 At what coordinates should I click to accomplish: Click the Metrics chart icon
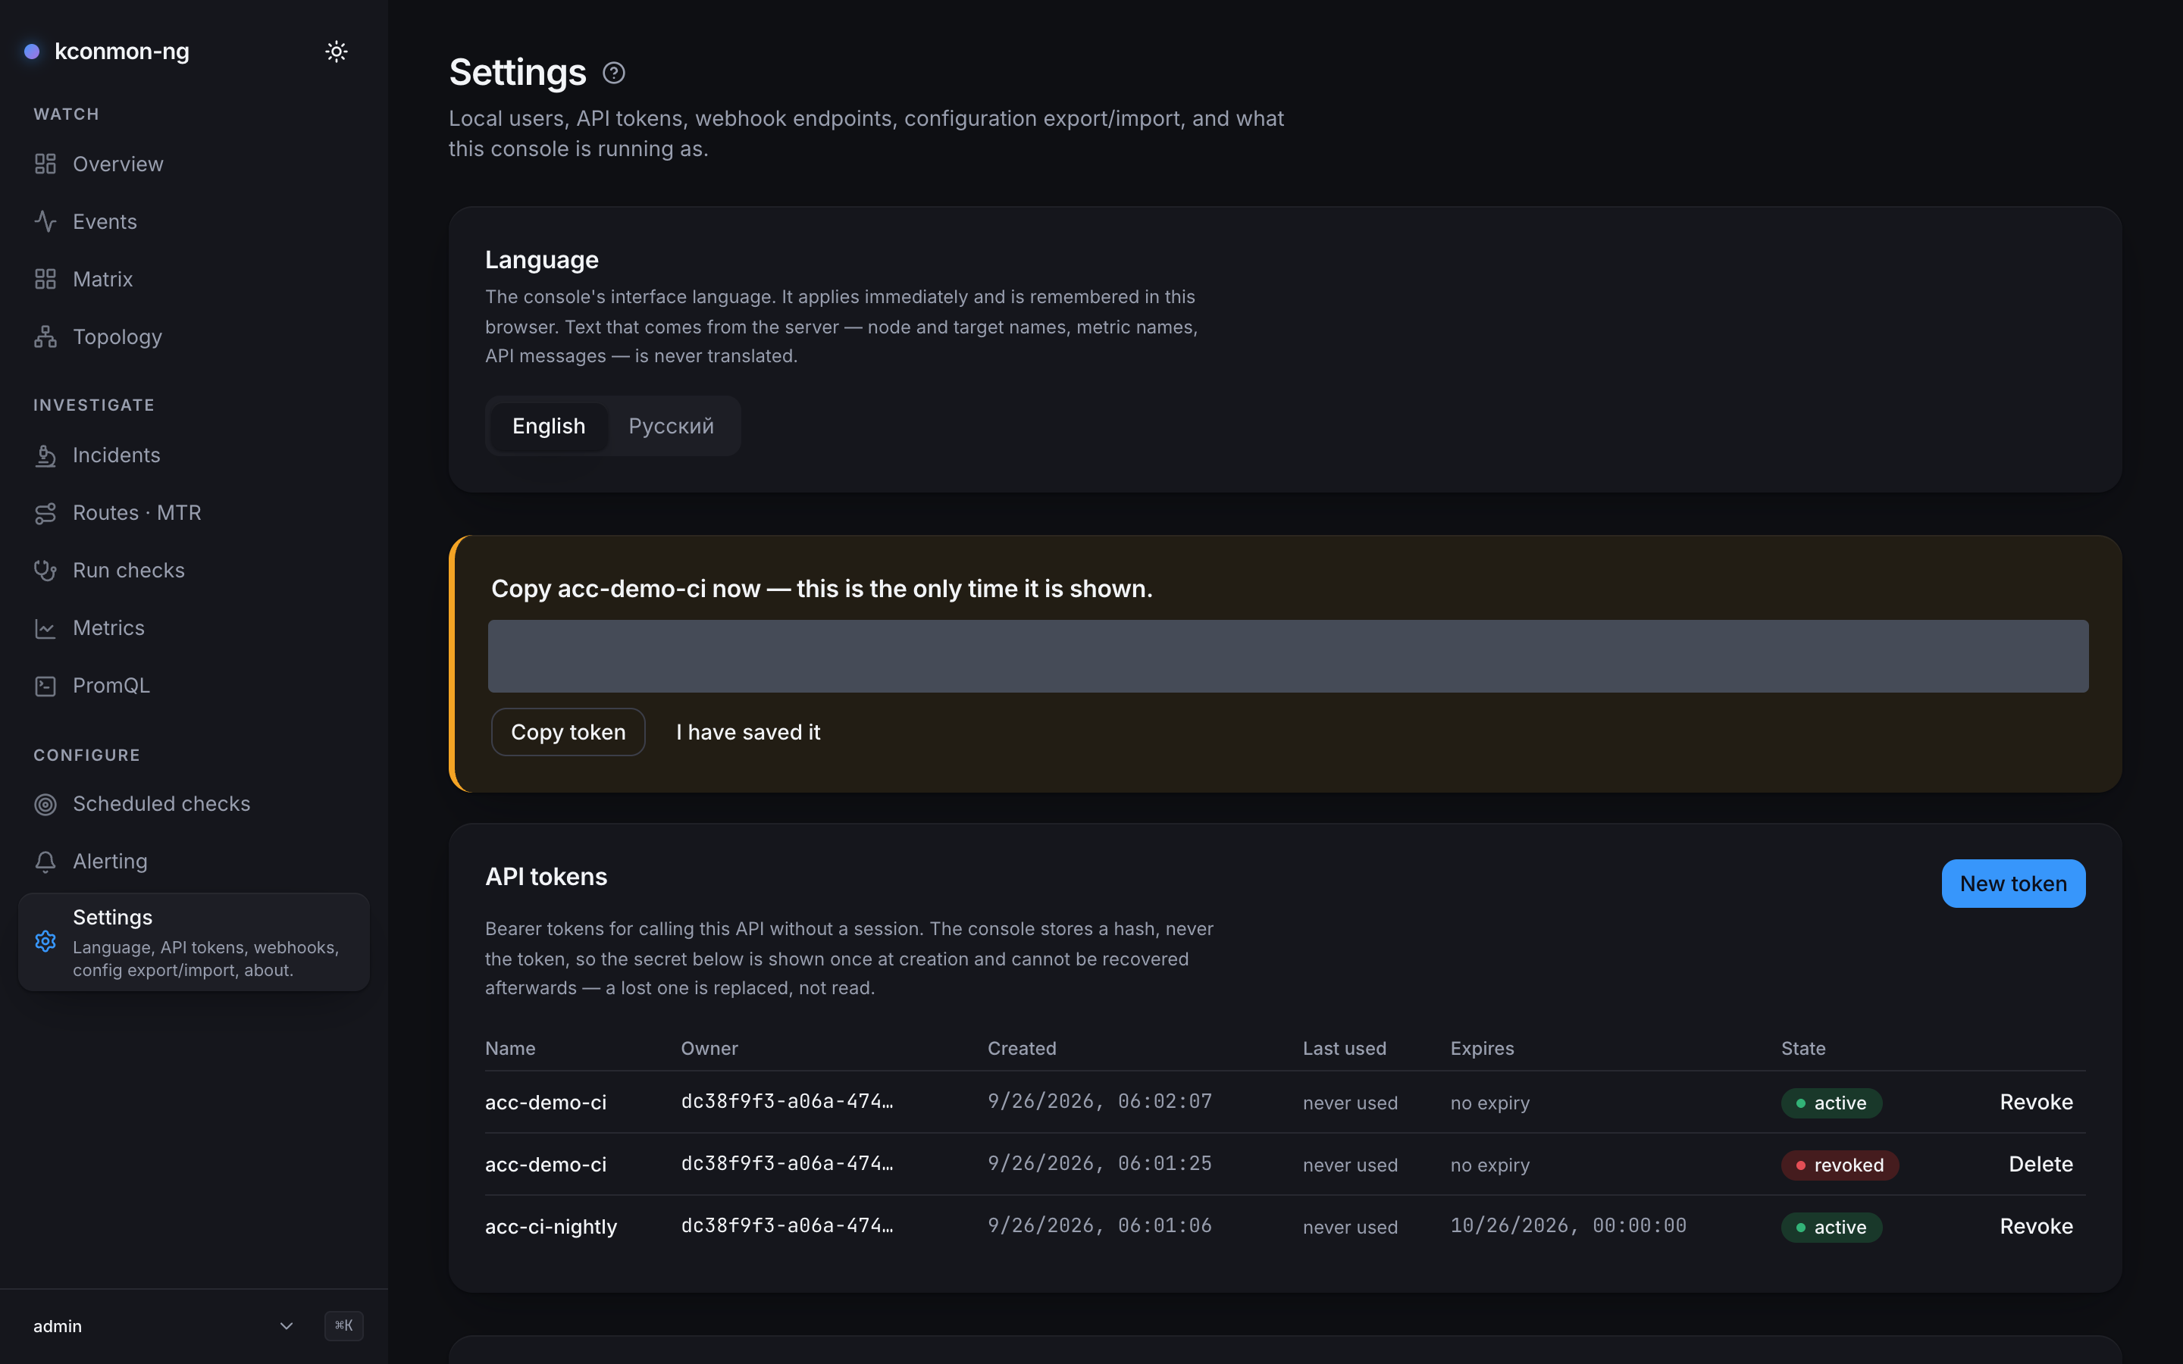45,629
